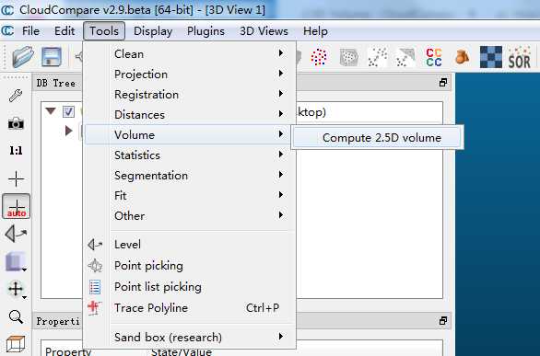Select Point list picking
Screen dimensions: 540x356
(190, 287)
